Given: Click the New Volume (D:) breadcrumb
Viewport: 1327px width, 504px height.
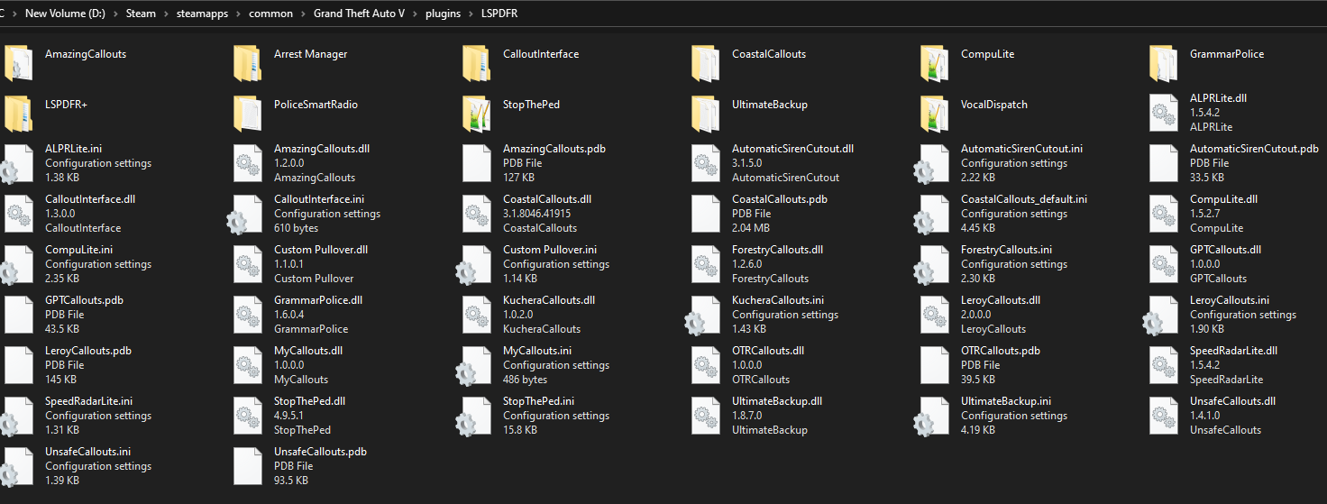Looking at the screenshot, I should coord(63,14).
